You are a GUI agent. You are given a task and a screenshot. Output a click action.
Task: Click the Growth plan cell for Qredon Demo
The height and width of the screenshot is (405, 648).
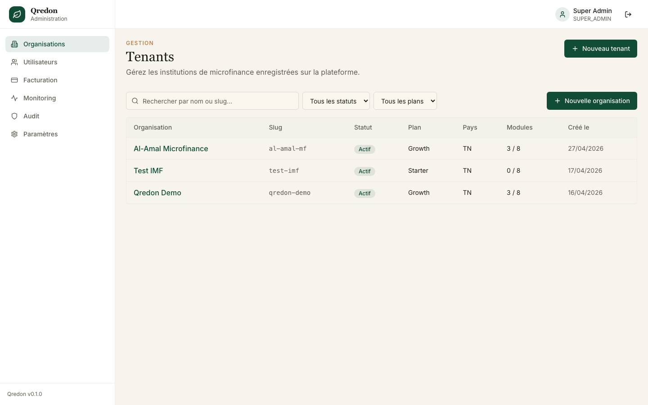tap(419, 193)
